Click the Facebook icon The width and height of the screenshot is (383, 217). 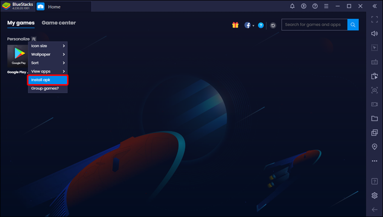tap(248, 25)
